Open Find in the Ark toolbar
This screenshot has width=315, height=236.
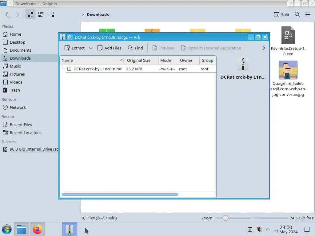(x=135, y=48)
